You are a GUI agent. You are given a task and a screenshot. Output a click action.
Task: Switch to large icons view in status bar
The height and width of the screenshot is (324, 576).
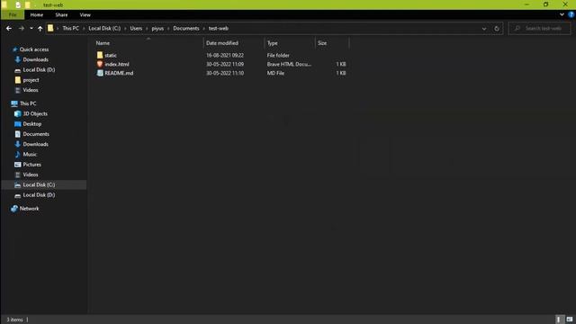coord(570,319)
